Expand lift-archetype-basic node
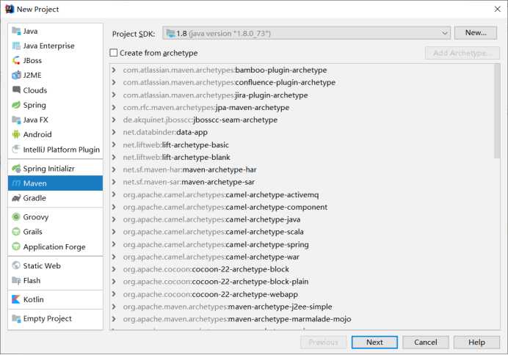This screenshot has width=508, height=355. [114, 144]
